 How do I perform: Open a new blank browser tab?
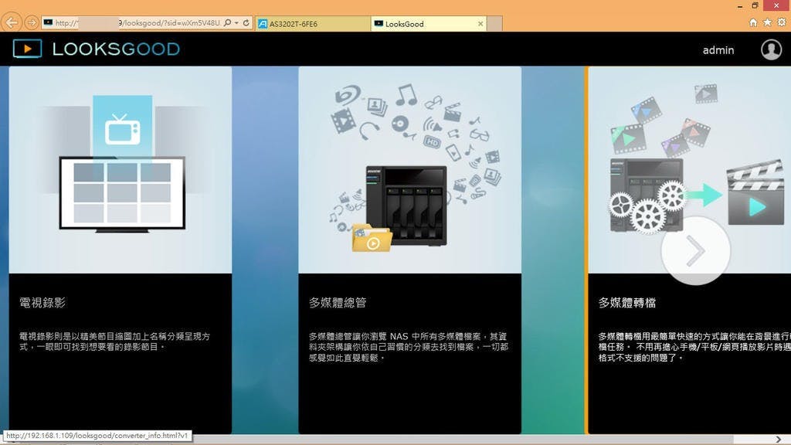click(x=494, y=24)
